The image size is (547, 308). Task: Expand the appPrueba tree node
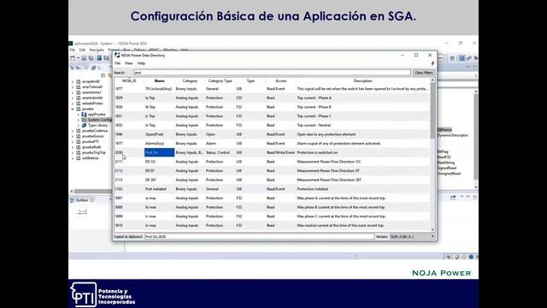click(78, 114)
